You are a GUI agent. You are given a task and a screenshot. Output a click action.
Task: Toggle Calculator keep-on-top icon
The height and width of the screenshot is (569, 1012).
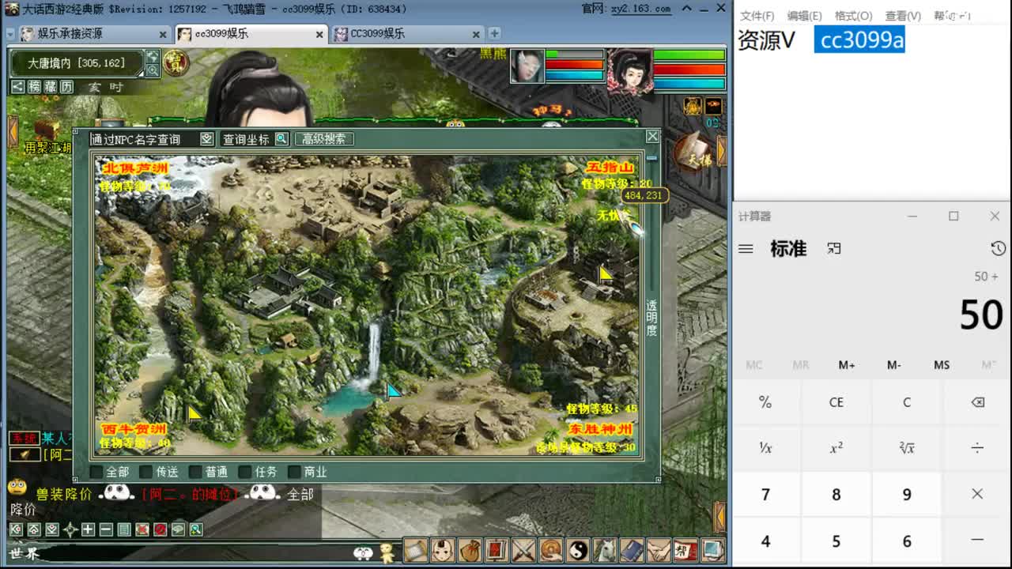tap(834, 249)
